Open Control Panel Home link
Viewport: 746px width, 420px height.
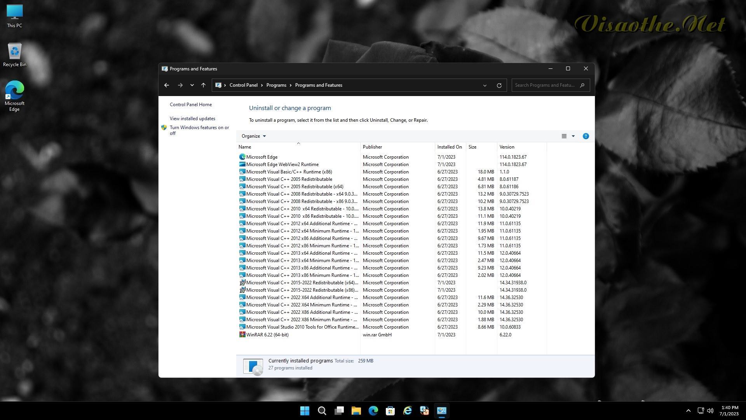tap(191, 105)
